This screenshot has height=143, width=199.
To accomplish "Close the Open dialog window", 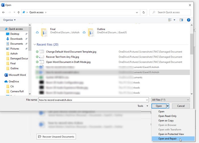I will point(190,5).
